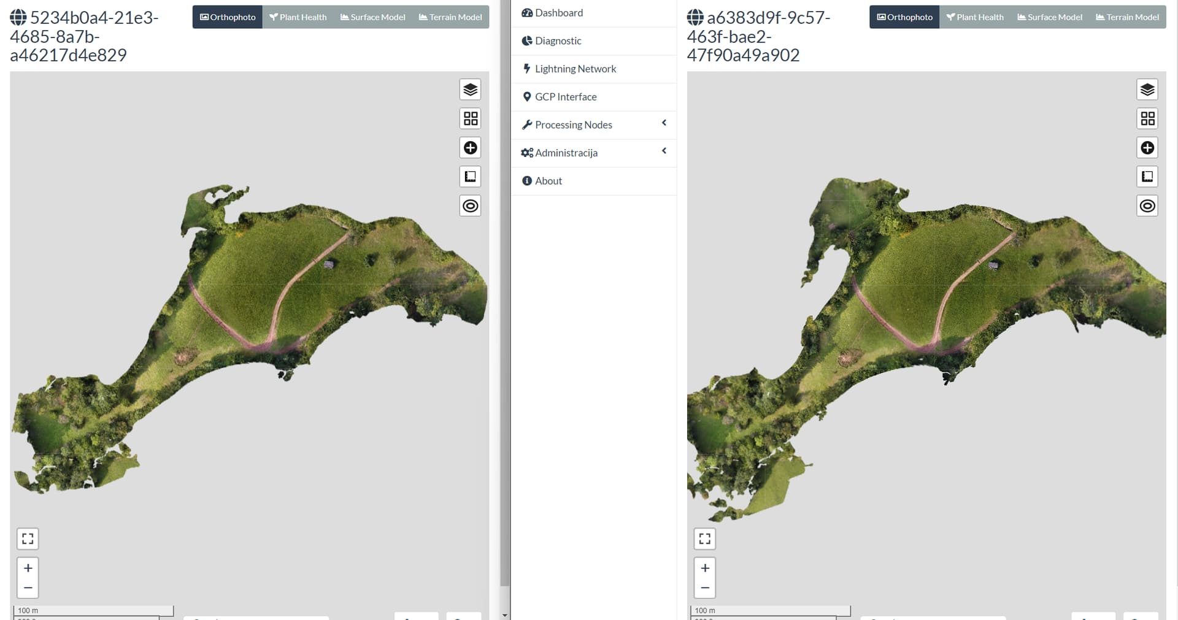
Task: Select Plant Health view on left map
Action: (298, 17)
